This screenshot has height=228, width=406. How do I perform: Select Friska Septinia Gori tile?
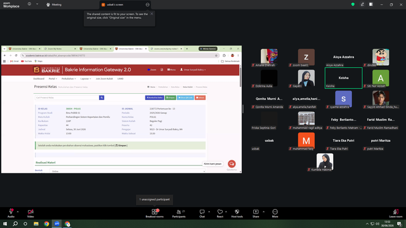click(x=269, y=120)
